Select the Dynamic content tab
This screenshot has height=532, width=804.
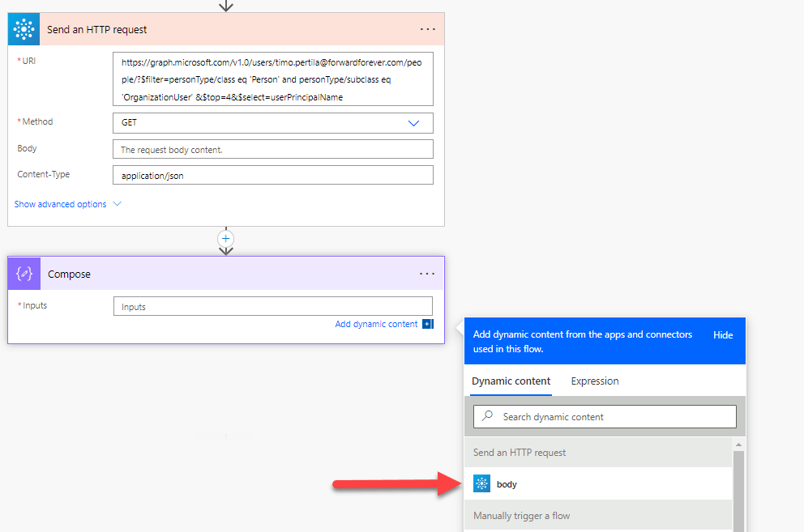point(511,381)
